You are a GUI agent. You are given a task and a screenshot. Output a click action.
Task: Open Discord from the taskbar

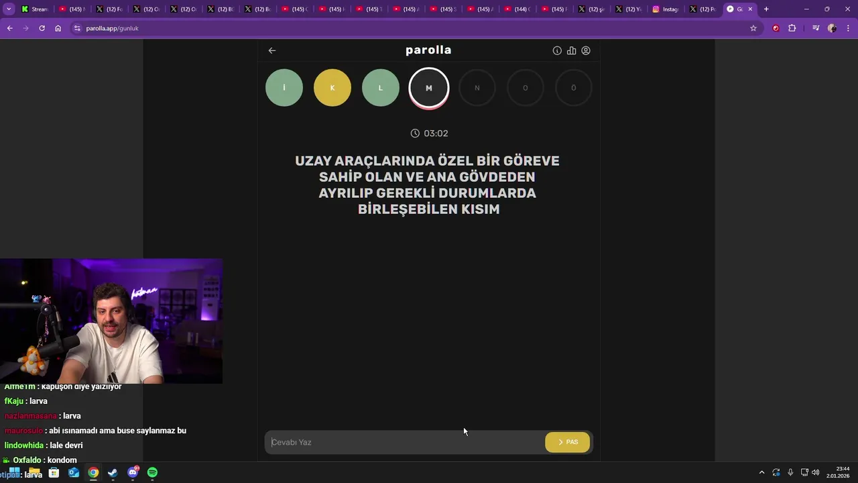[133, 472]
